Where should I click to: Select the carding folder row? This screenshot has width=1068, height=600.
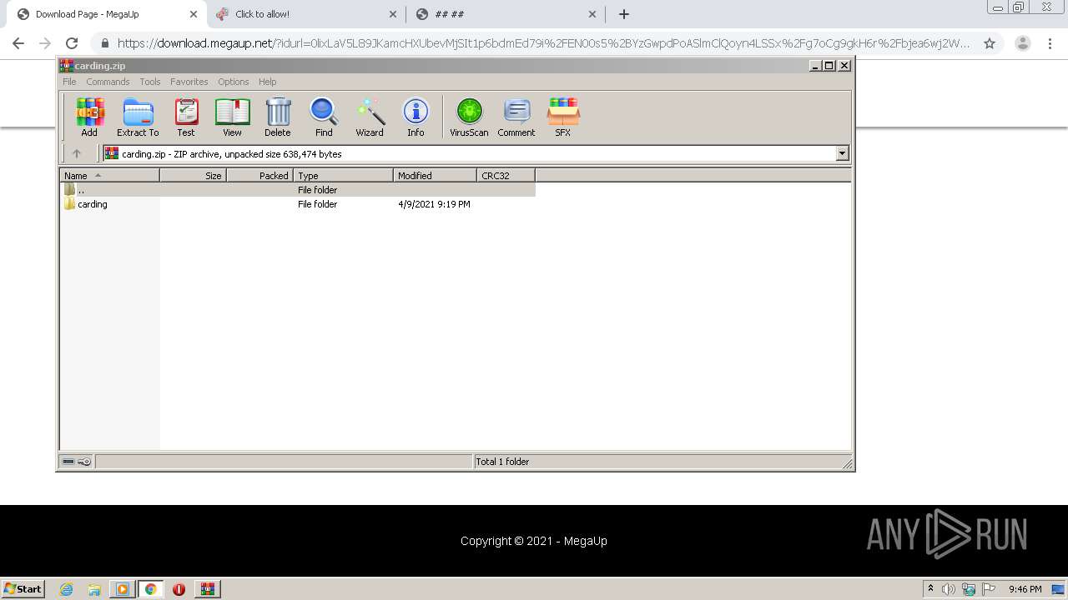coord(298,204)
